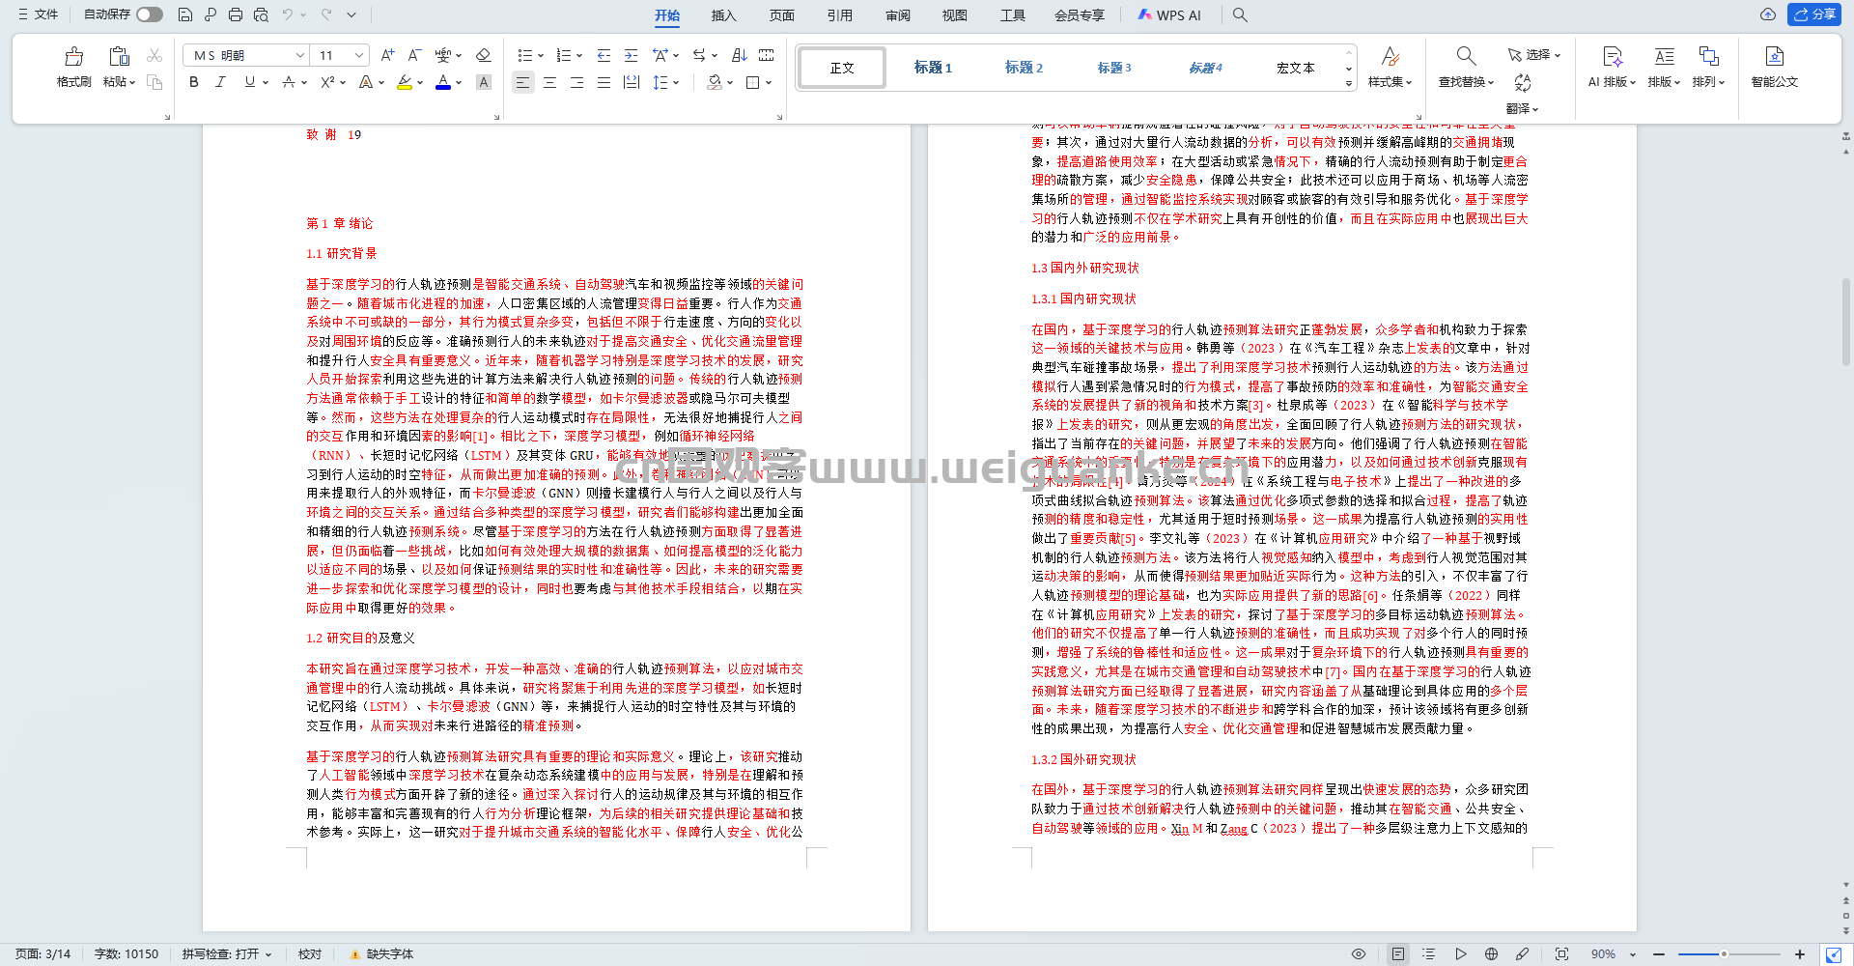1854x966 pixels.
Task: Switch to the 插入 (Insert) tab
Action: [723, 15]
